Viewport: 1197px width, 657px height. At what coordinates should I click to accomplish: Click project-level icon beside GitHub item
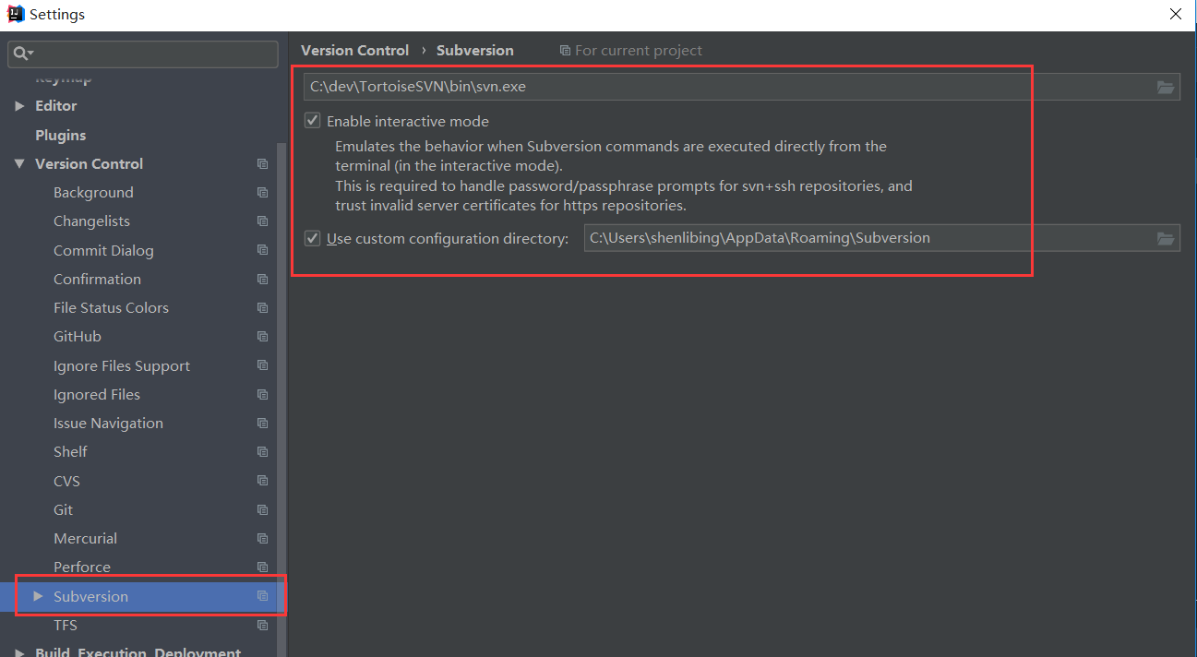262,337
